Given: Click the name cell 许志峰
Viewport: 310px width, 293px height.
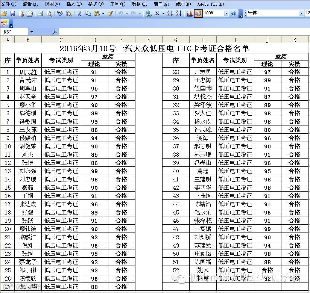Looking at the screenshot, I should [x=203, y=130].
